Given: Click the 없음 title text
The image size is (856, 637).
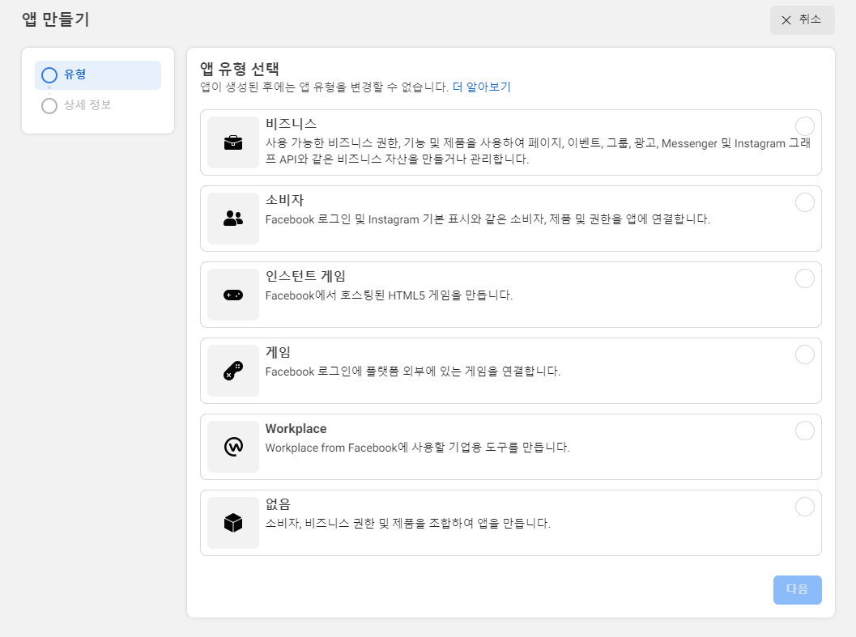Looking at the screenshot, I should point(278,504).
